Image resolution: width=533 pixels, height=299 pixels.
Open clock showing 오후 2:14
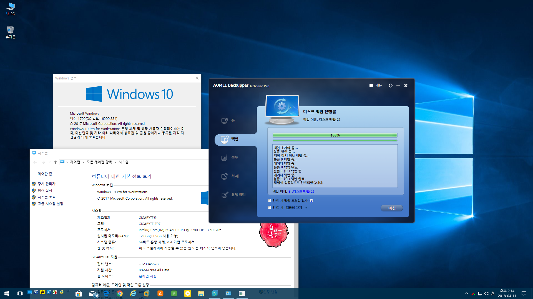click(x=507, y=293)
